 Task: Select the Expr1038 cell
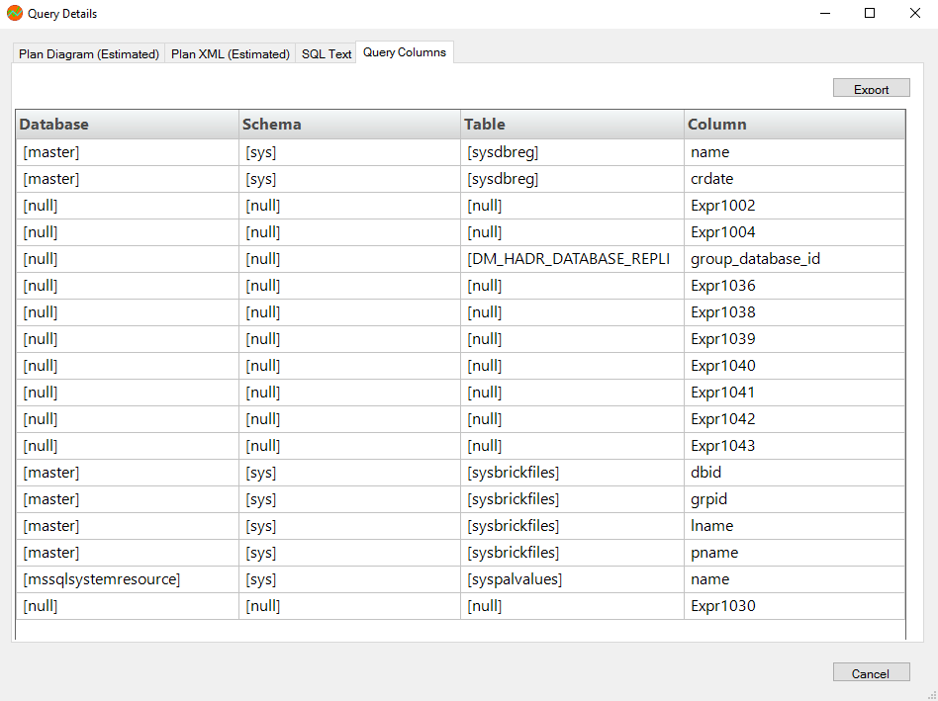click(x=795, y=312)
